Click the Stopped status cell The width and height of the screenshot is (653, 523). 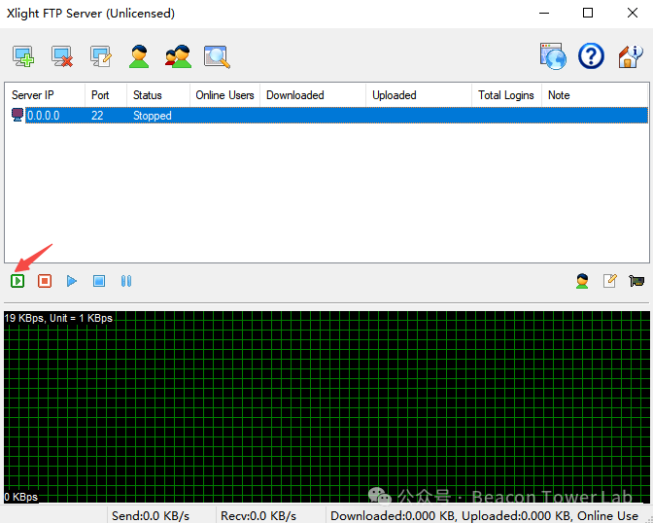click(x=152, y=116)
